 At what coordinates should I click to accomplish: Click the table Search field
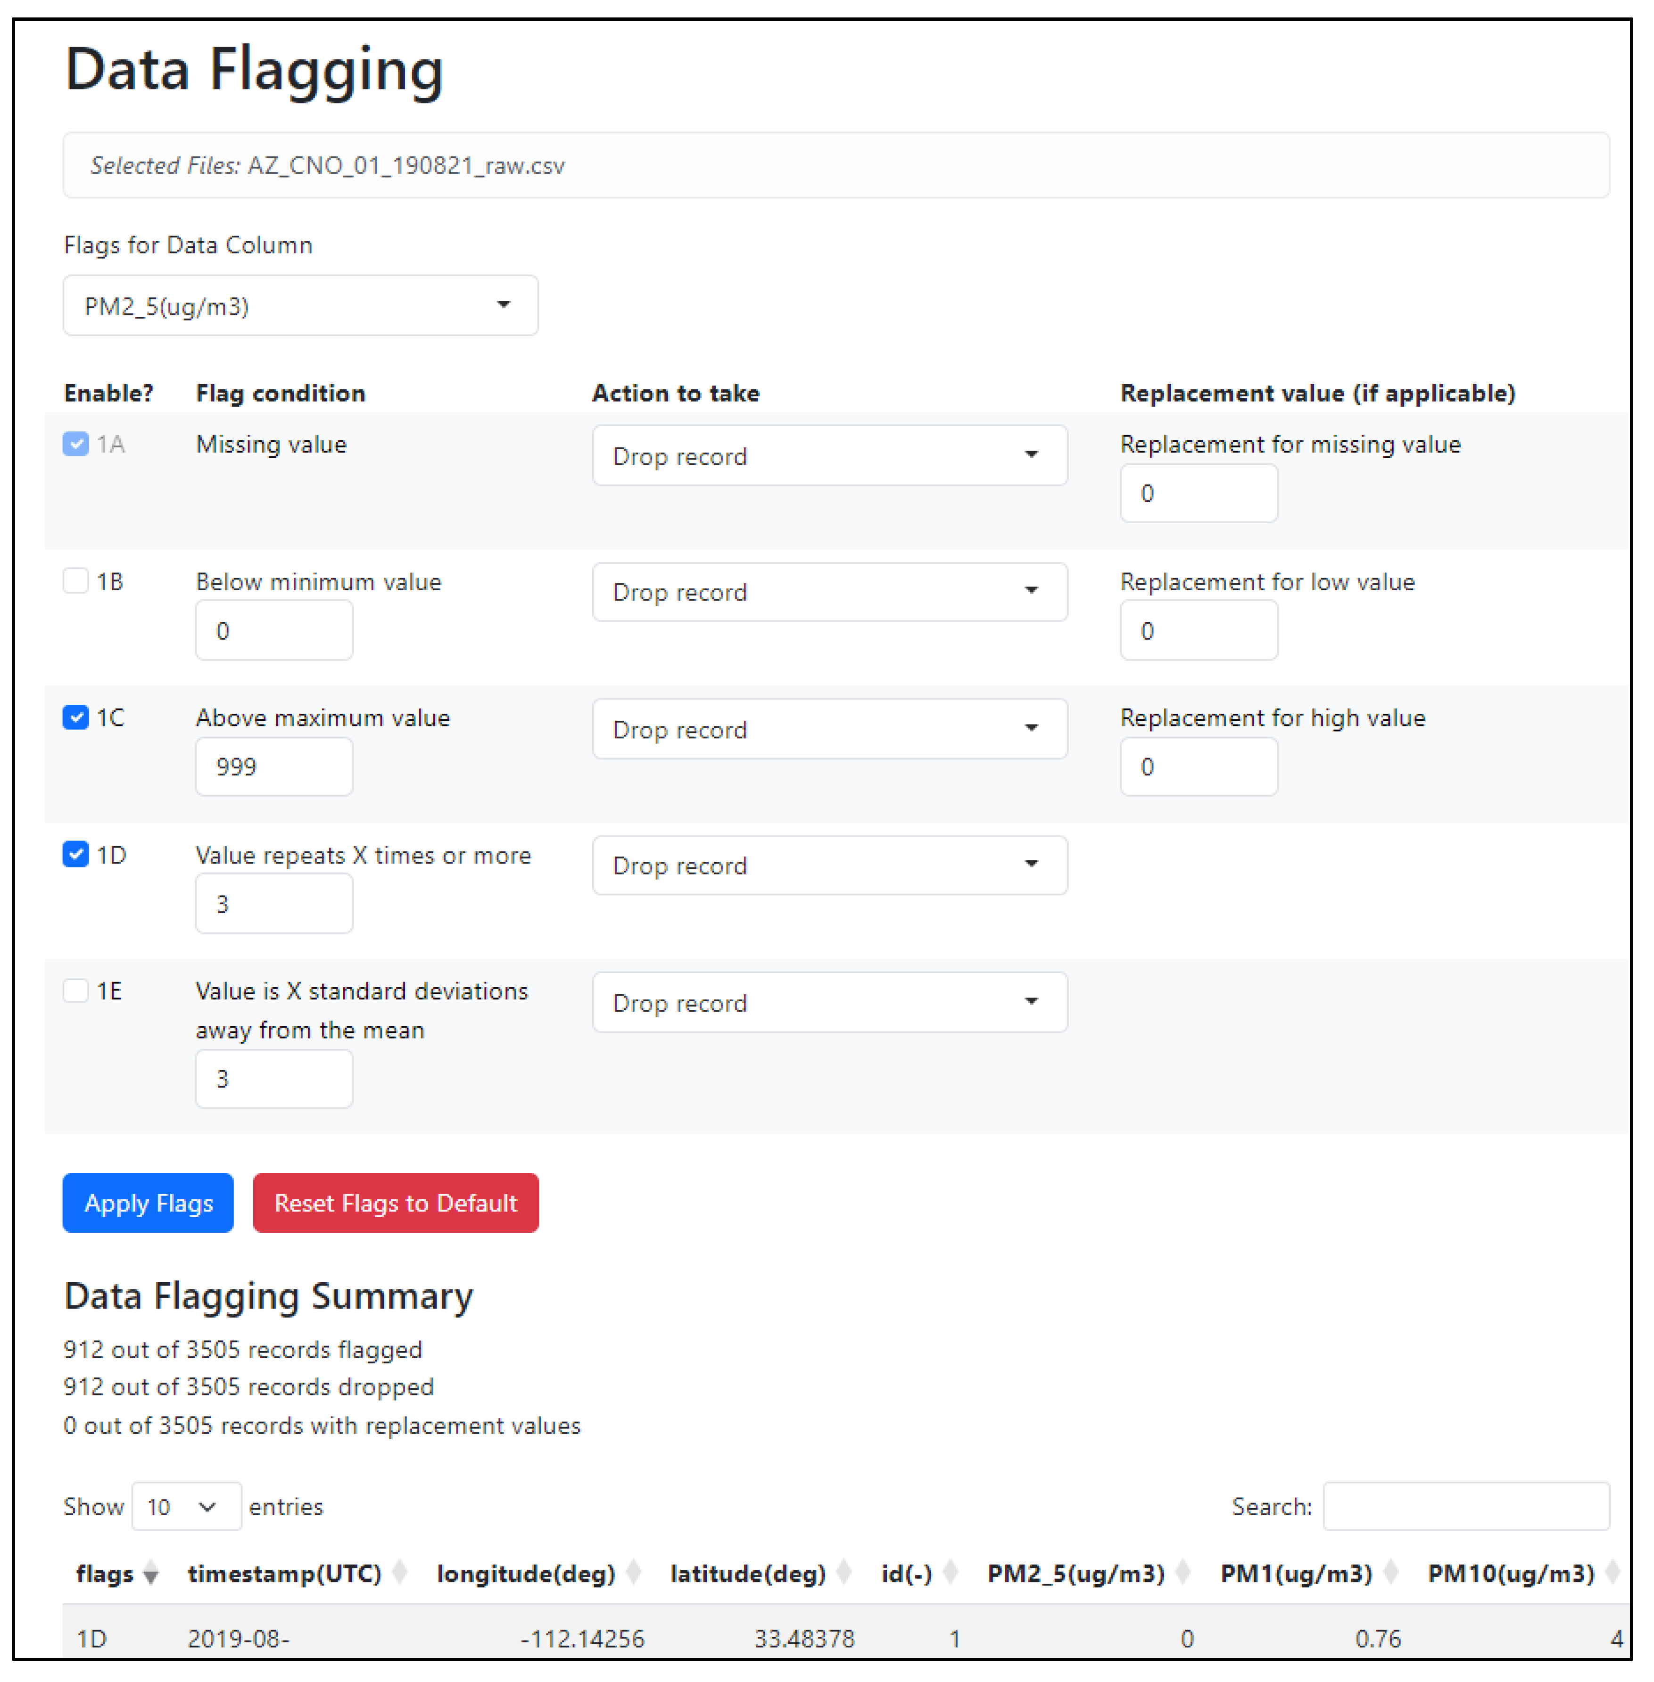pos(1465,1507)
